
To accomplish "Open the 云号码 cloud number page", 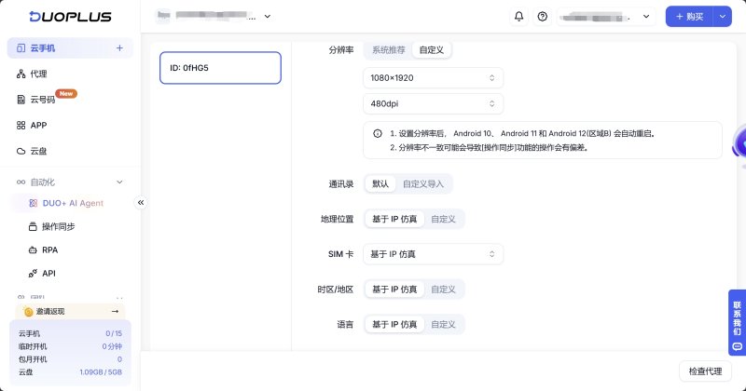I will point(42,100).
